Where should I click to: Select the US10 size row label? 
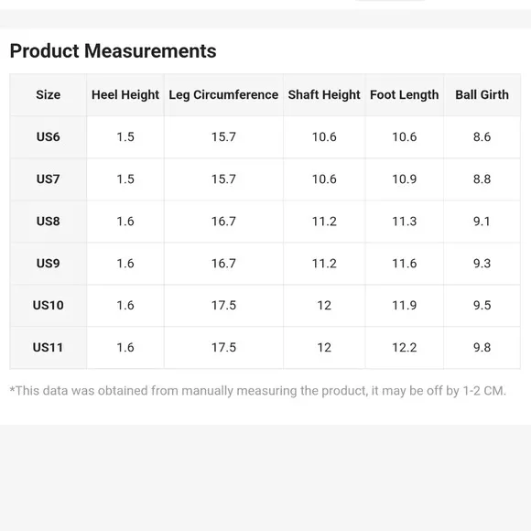(49, 305)
